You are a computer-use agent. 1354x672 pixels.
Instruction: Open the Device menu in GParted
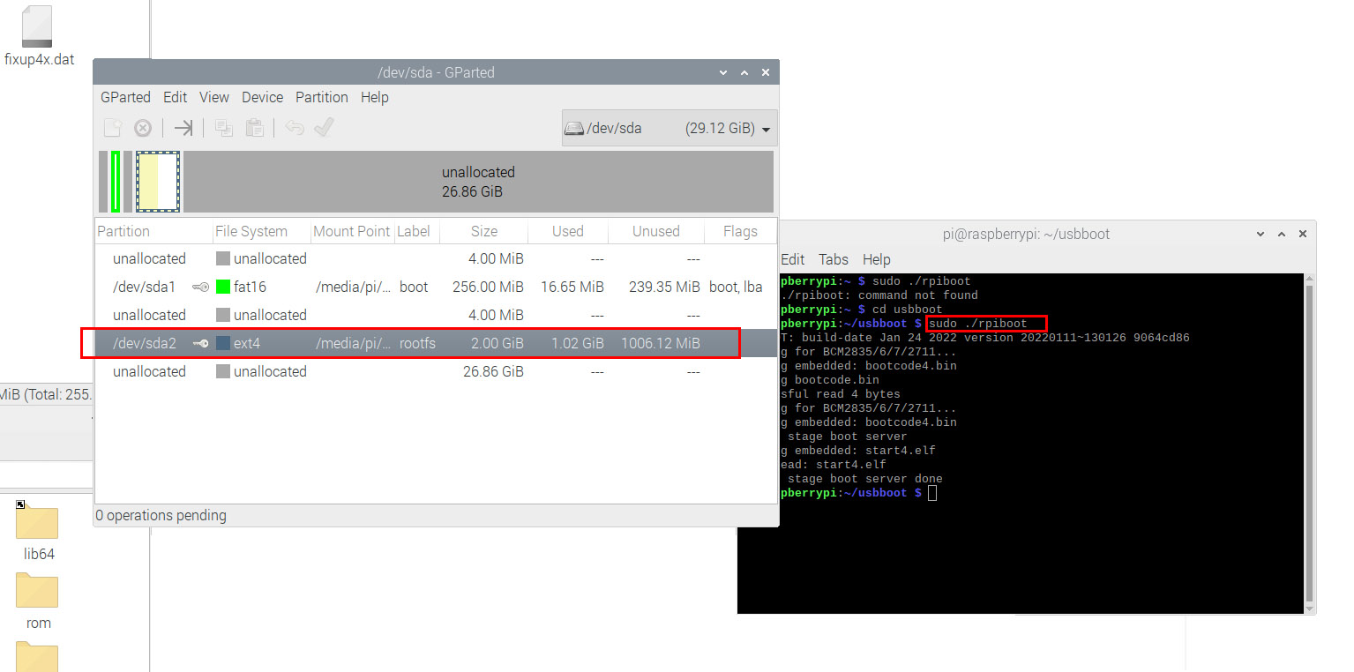pos(262,97)
